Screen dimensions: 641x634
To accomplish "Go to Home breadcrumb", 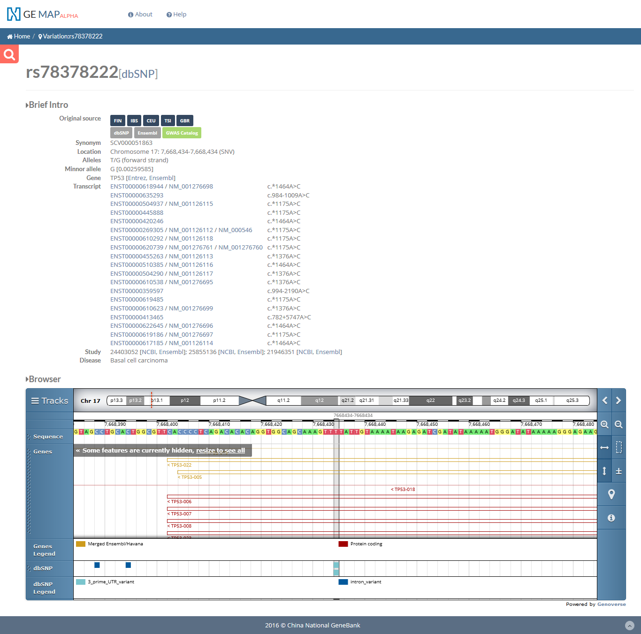I will click(18, 37).
